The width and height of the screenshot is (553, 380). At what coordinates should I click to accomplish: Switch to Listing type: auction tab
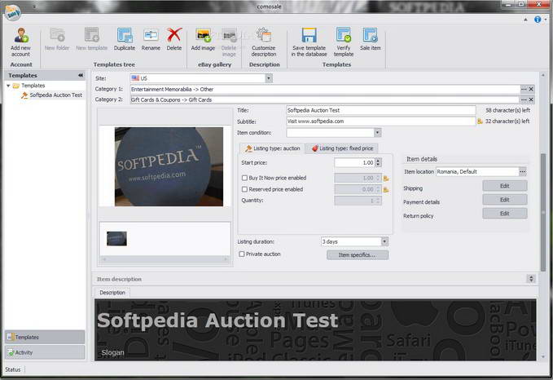(x=272, y=148)
